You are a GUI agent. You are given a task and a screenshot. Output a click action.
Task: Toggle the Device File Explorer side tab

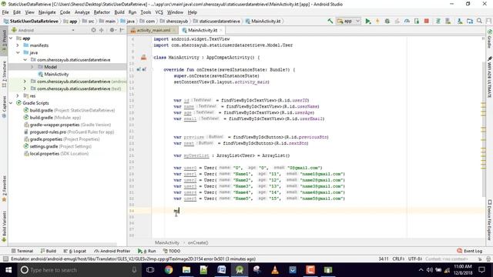point(489,221)
